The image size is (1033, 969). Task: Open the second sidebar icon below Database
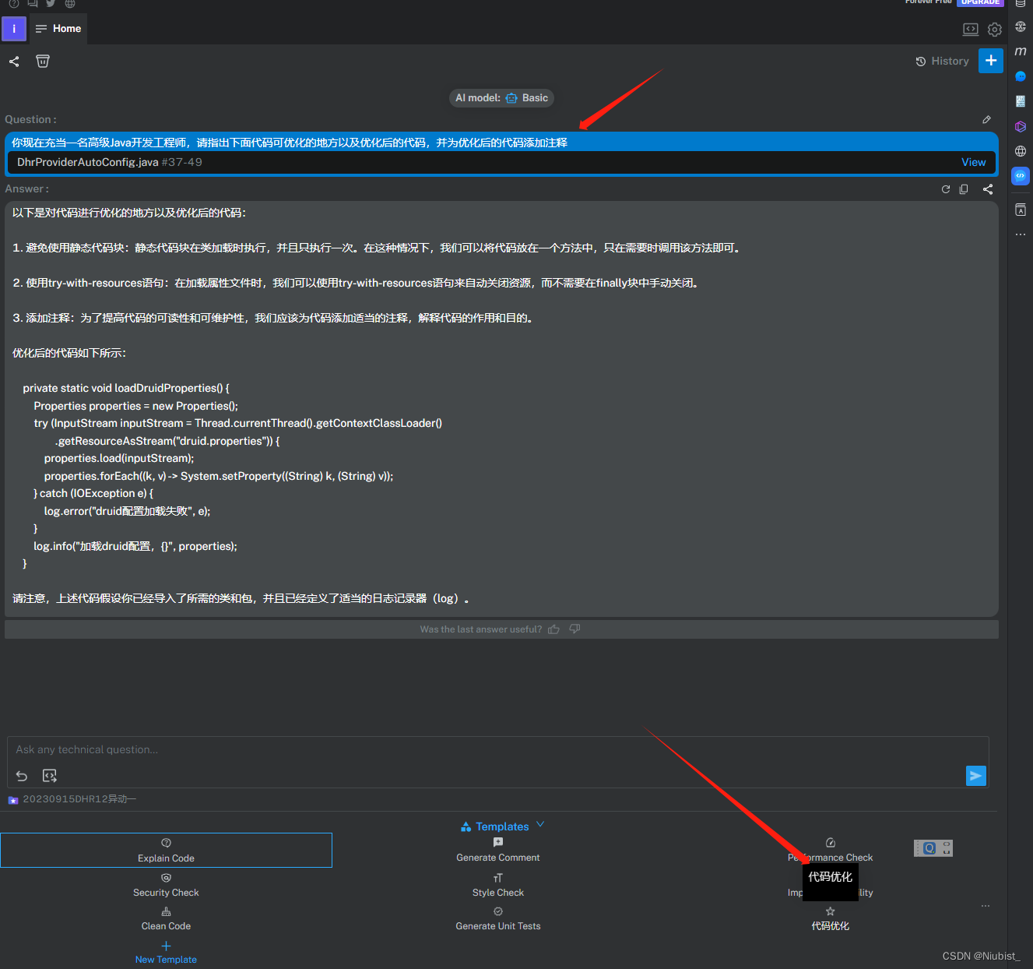(1021, 26)
